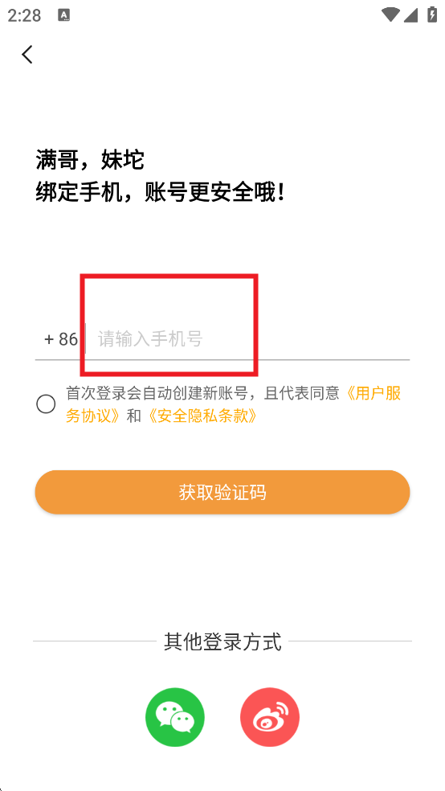Tap the 绑定手机，账号更安全哦 headline
The width and height of the screenshot is (445, 791).
[161, 192]
